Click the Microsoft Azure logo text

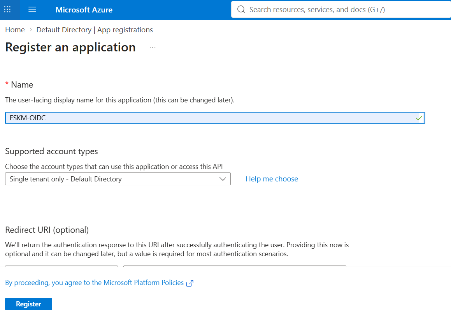click(x=84, y=10)
